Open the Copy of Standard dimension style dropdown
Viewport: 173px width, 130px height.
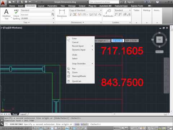pos(101,10)
